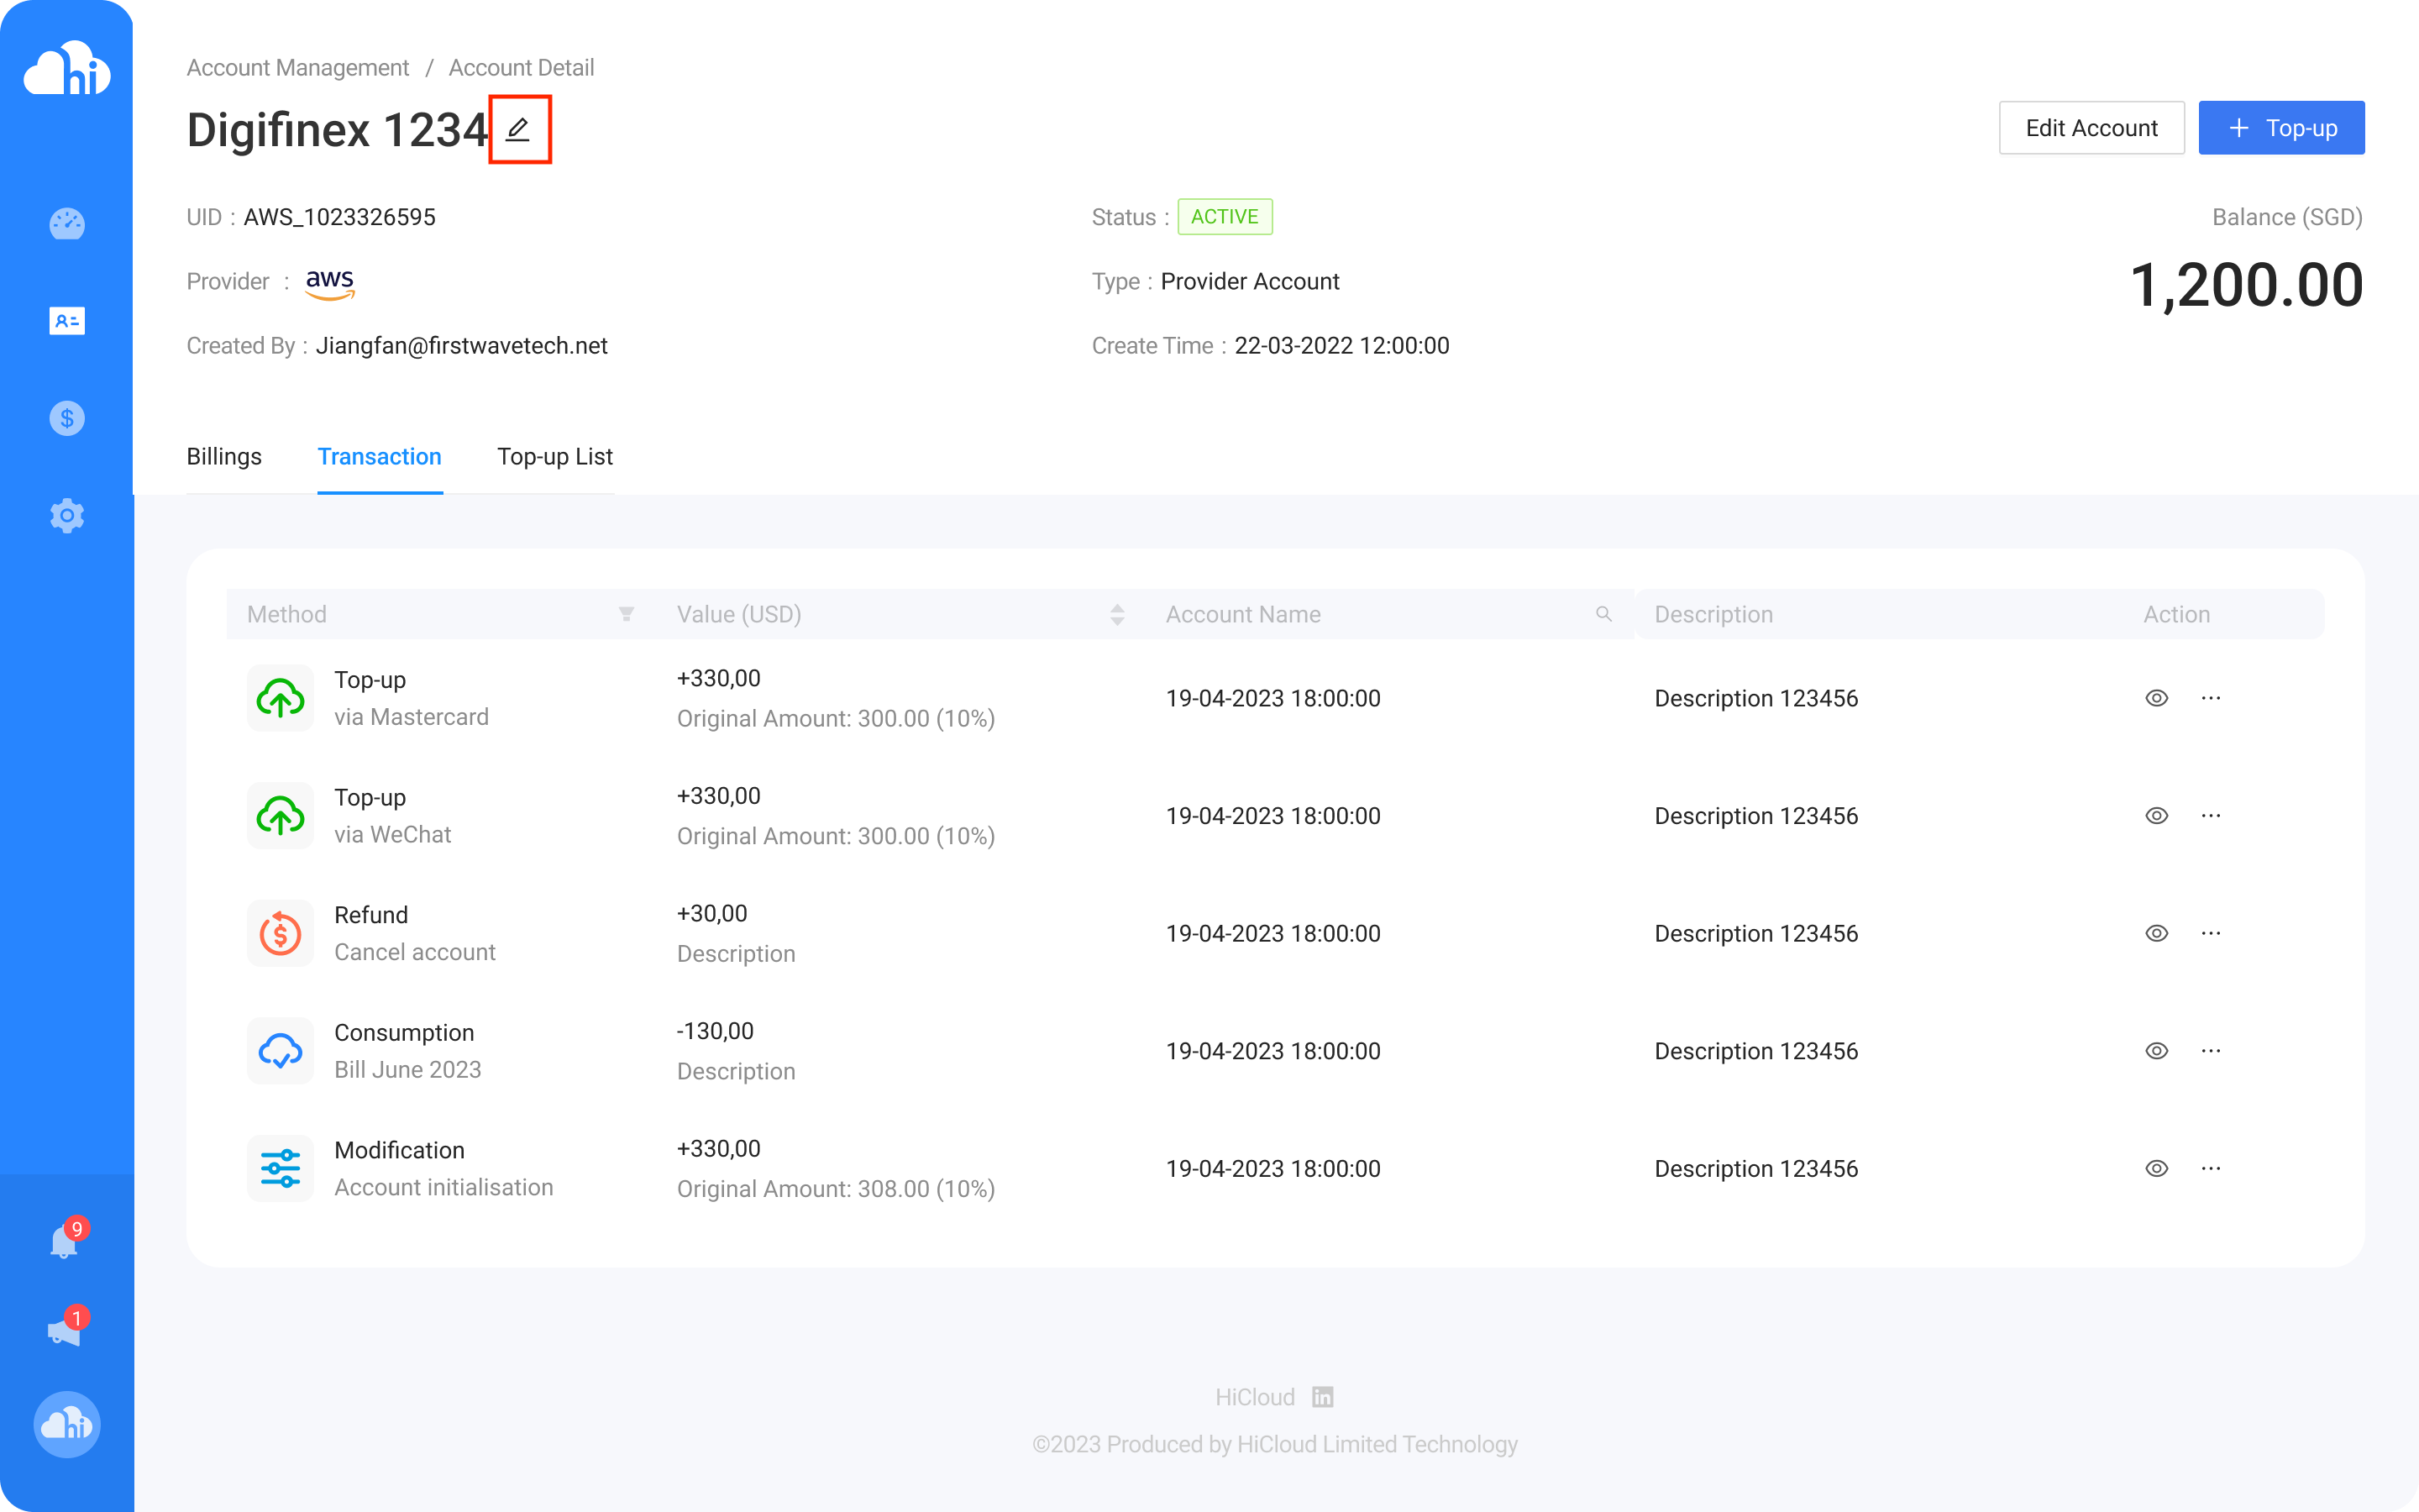Viewport: 2419px width, 1512px height.
Task: Open the Settings gear icon in sidebar
Action: [67, 516]
